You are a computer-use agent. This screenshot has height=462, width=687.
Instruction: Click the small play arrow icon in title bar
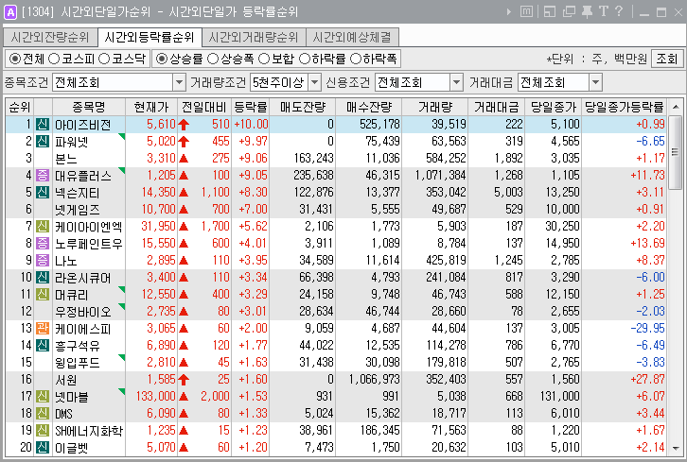(x=509, y=11)
